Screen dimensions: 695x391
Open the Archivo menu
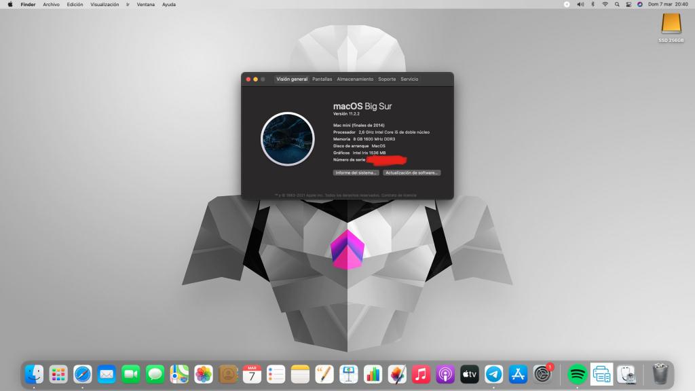pos(51,5)
